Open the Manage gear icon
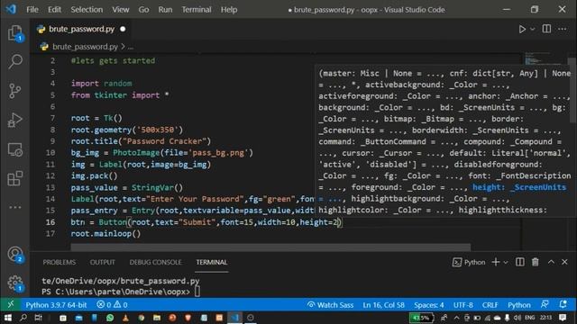The height and width of the screenshot is (324, 577). 15,283
